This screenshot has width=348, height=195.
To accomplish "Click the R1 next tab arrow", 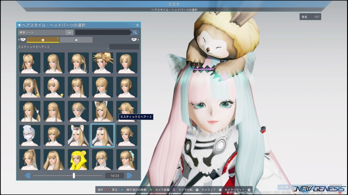I will (135, 40).
